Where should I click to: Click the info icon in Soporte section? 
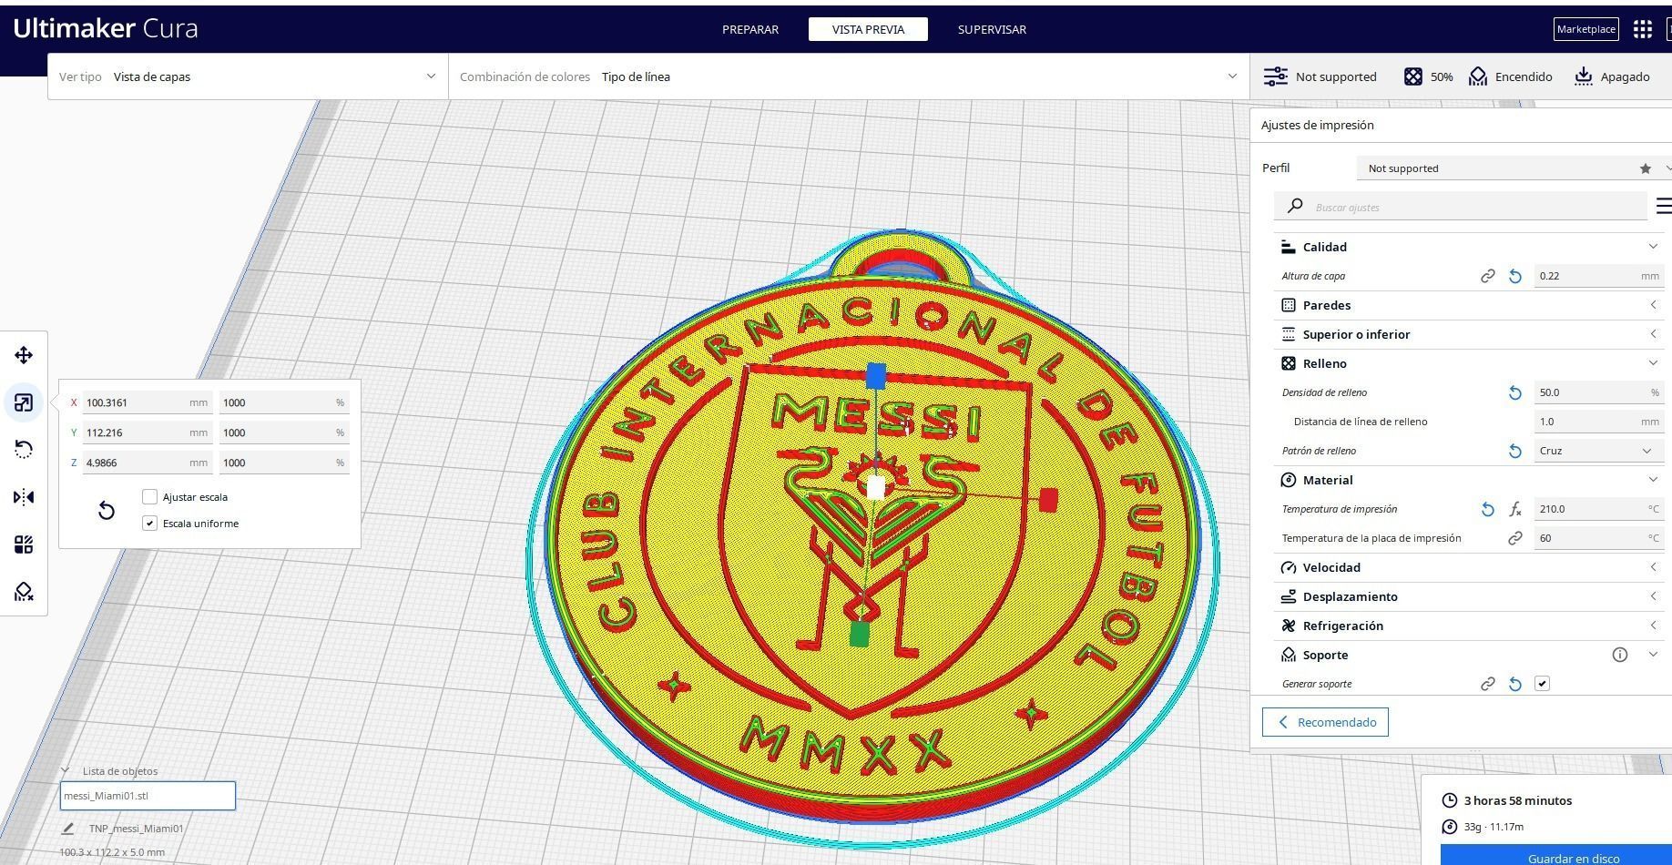[x=1620, y=655]
